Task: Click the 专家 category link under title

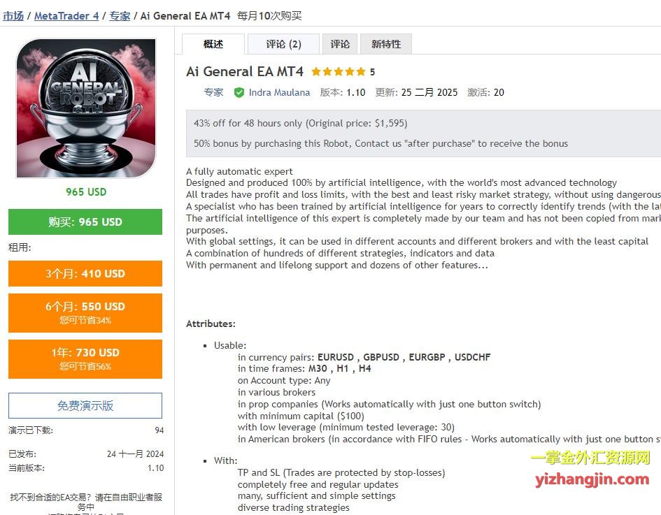Action: [x=213, y=93]
